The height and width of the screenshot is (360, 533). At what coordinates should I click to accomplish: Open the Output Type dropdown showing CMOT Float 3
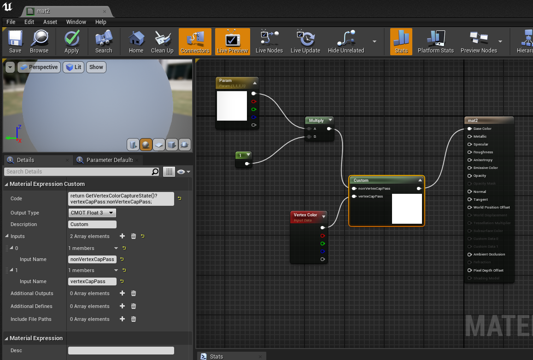[x=92, y=212]
